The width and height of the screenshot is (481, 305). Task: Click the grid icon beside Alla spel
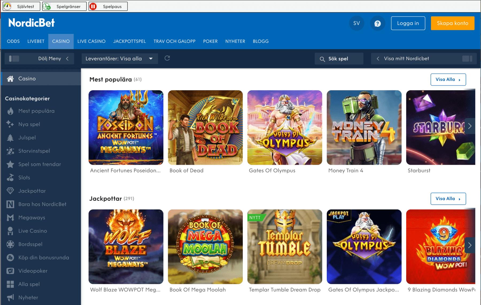(10, 284)
